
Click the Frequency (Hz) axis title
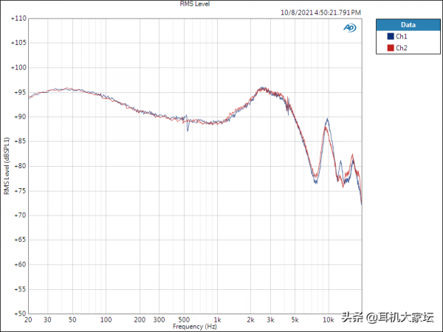click(195, 326)
